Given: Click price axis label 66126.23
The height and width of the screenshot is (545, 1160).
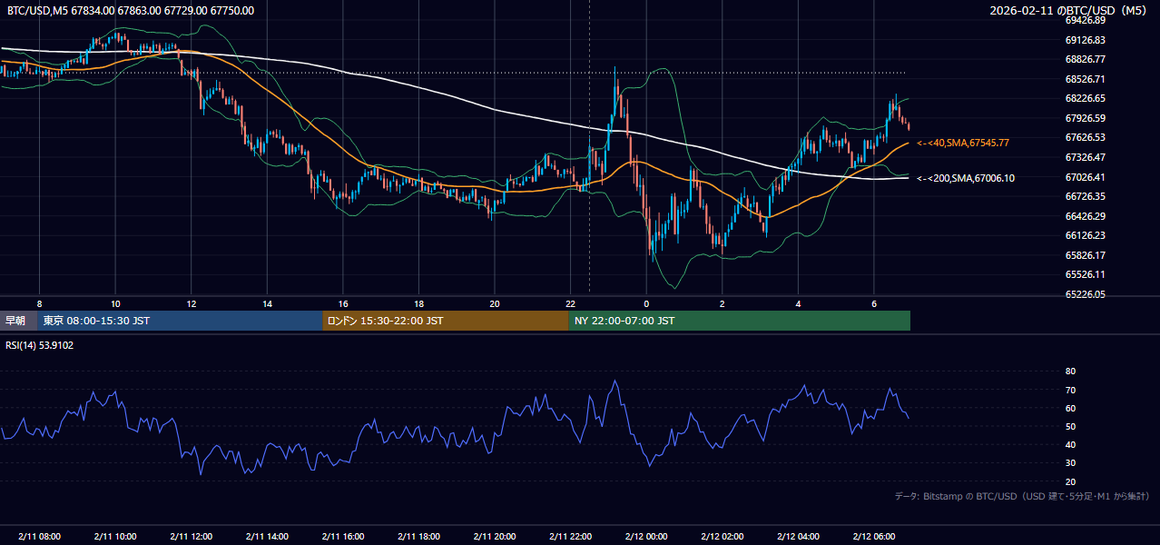Looking at the screenshot, I should (1085, 235).
